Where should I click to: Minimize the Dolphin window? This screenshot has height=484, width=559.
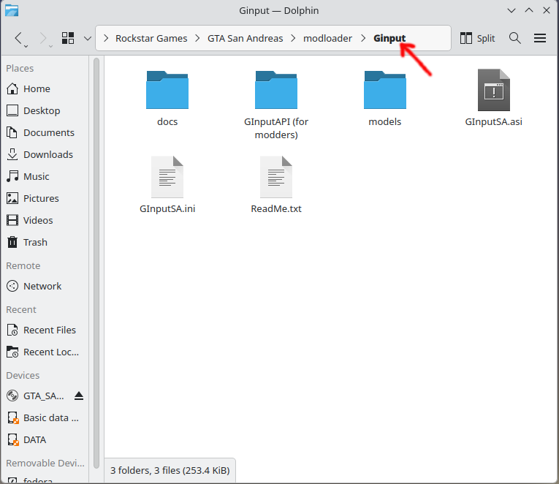pyautogui.click(x=512, y=10)
